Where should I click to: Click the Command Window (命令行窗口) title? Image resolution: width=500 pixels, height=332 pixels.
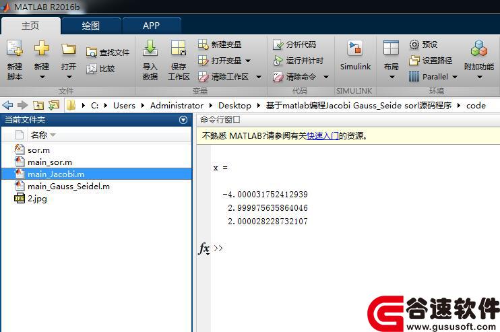(220, 120)
